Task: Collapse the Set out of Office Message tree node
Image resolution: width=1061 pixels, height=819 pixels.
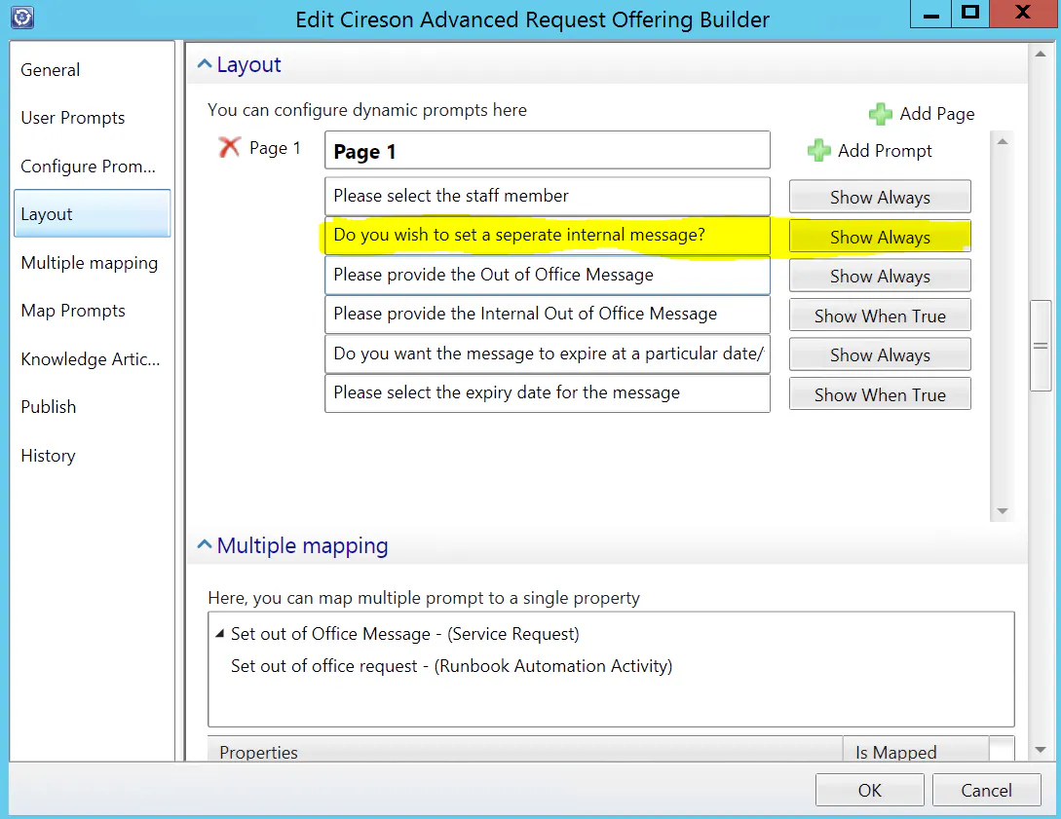Action: [x=219, y=634]
